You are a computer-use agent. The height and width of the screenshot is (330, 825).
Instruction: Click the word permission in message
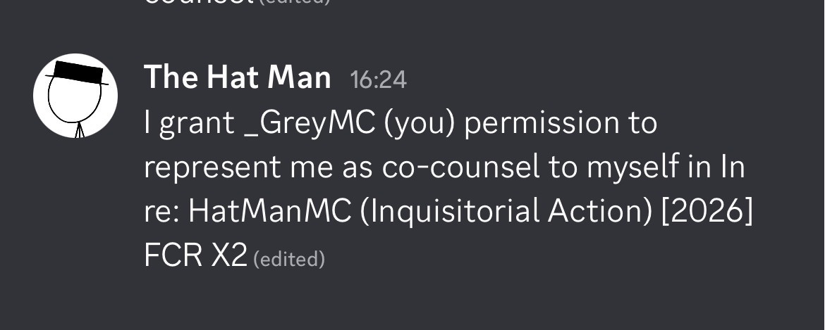coord(542,124)
